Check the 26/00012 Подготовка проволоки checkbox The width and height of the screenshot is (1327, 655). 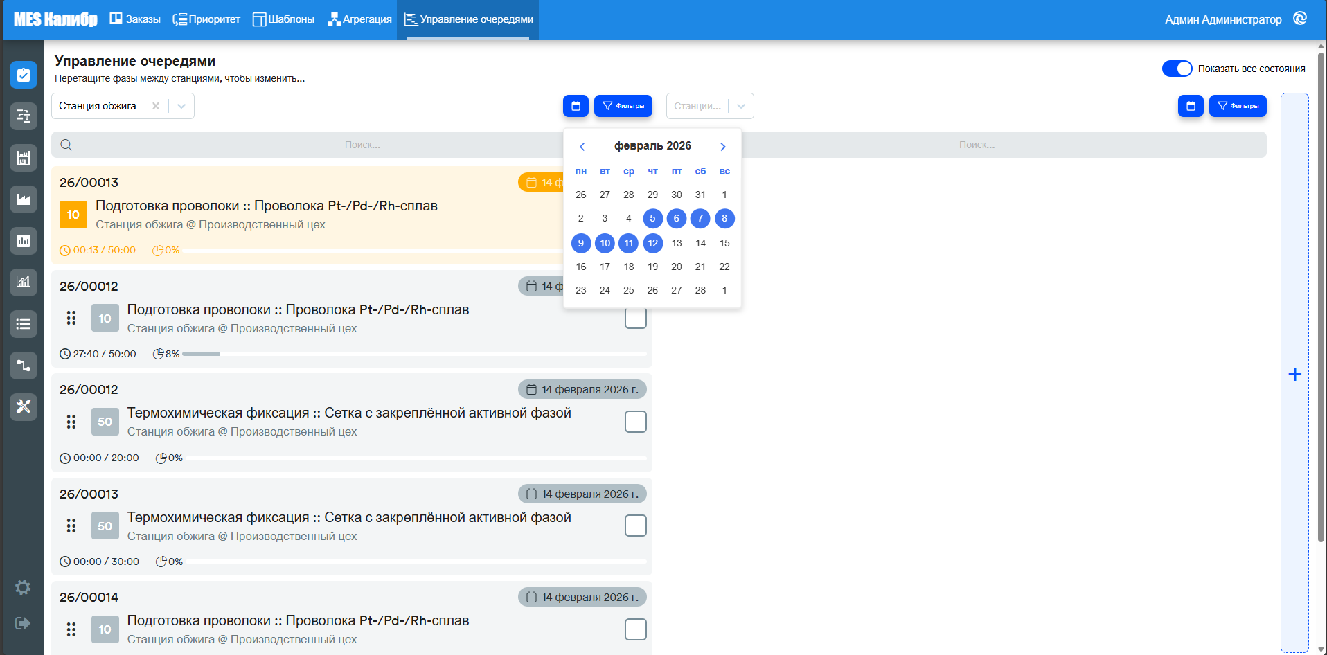(635, 318)
